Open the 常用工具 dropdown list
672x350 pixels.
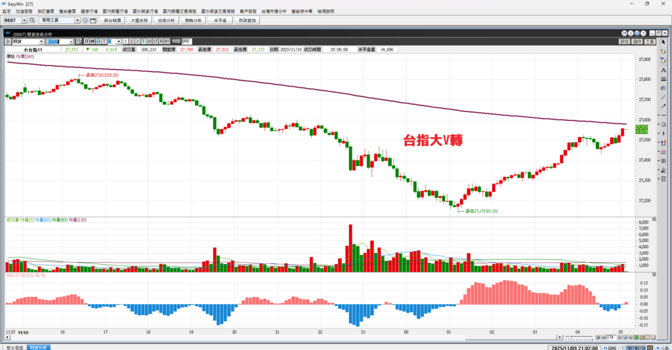(77, 21)
